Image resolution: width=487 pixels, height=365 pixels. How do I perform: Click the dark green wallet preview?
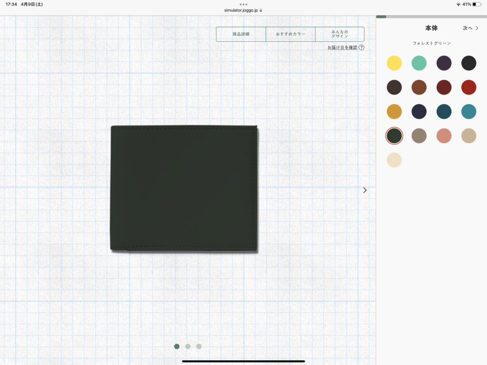pos(184,188)
